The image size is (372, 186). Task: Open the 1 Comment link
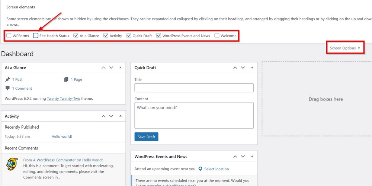pyautogui.click(x=22, y=88)
